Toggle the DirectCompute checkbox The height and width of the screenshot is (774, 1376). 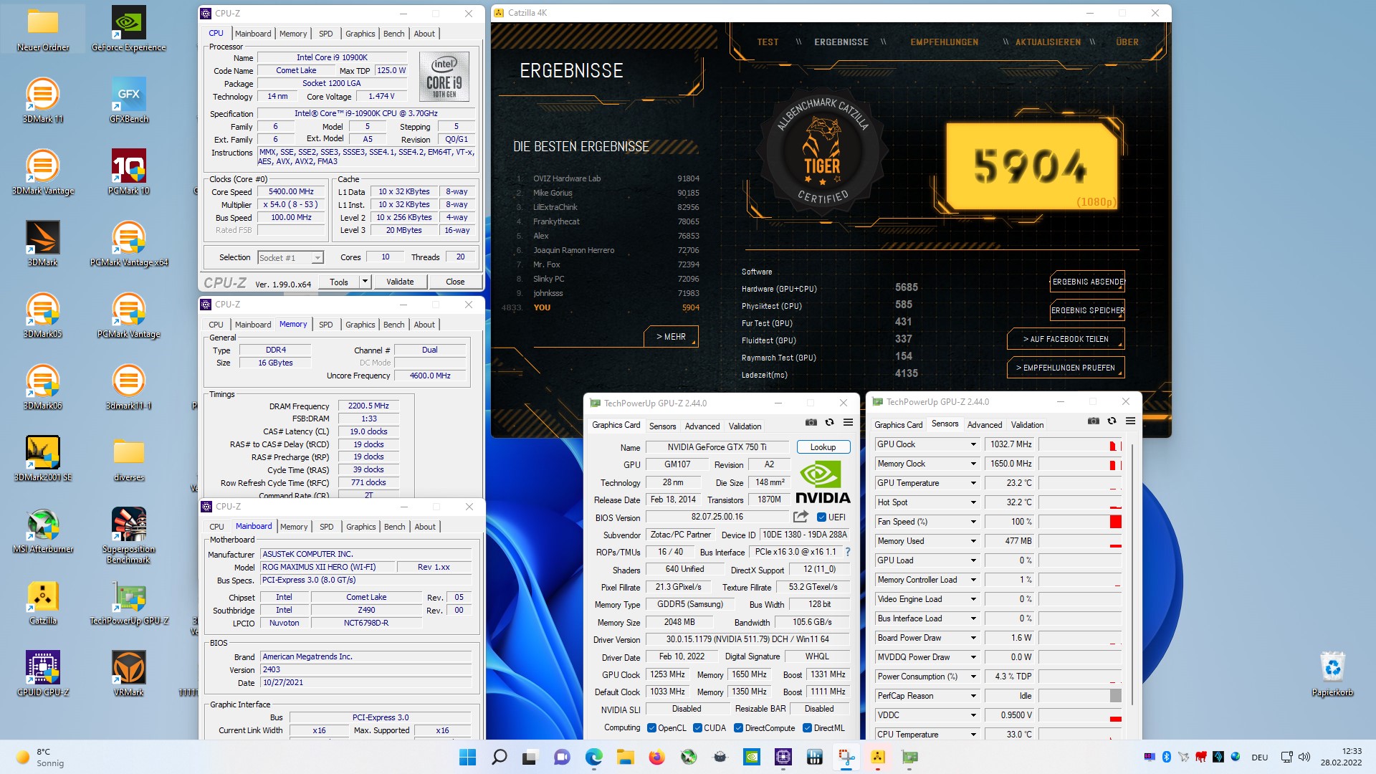(x=738, y=728)
